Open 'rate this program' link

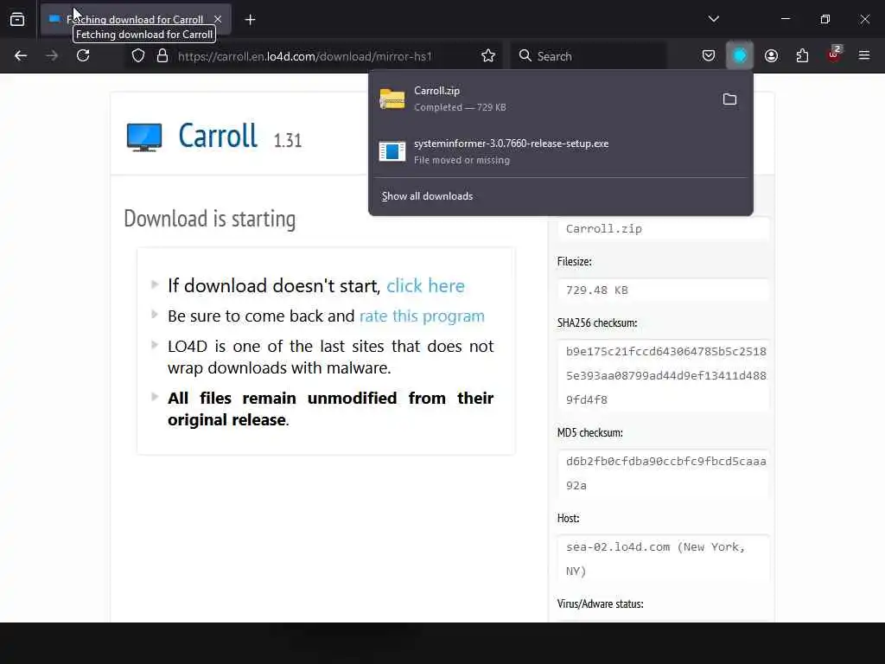click(x=422, y=316)
